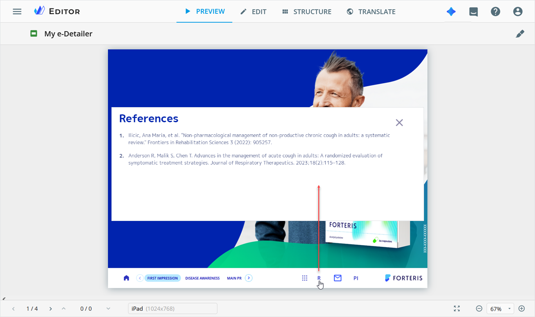Open the hamburger main menu

coord(17,12)
